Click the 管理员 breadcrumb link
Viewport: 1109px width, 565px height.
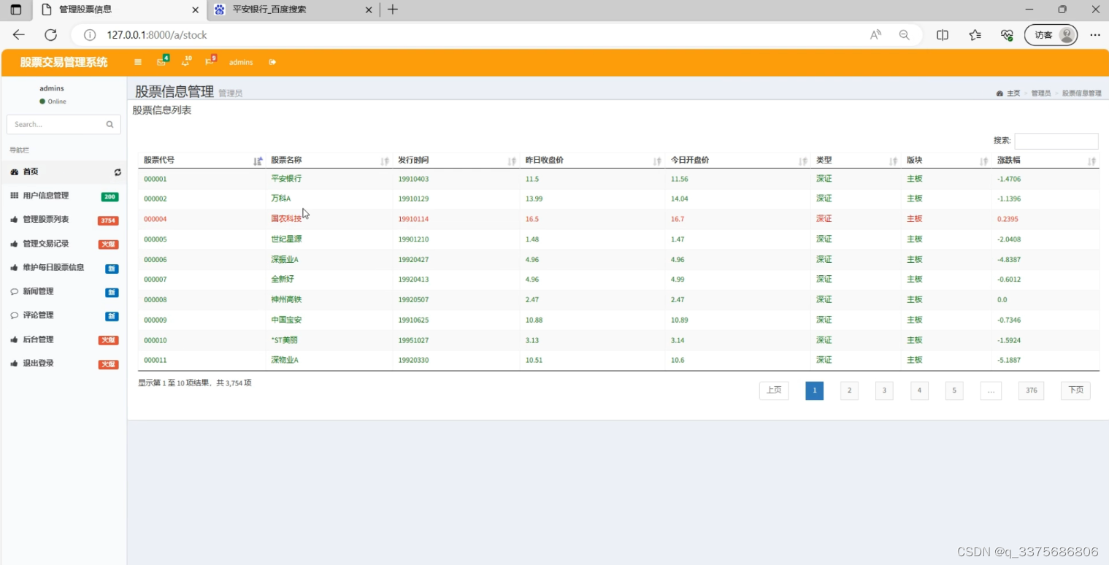pyautogui.click(x=1041, y=93)
